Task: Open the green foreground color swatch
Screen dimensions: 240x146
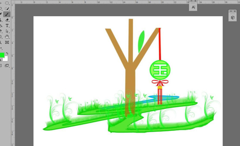Action: tap(2, 55)
